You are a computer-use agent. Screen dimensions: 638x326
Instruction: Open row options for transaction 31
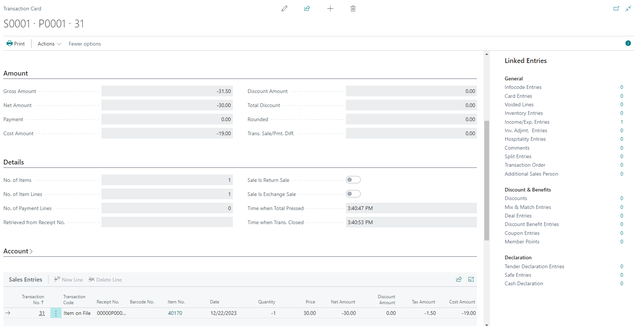pyautogui.click(x=56, y=313)
